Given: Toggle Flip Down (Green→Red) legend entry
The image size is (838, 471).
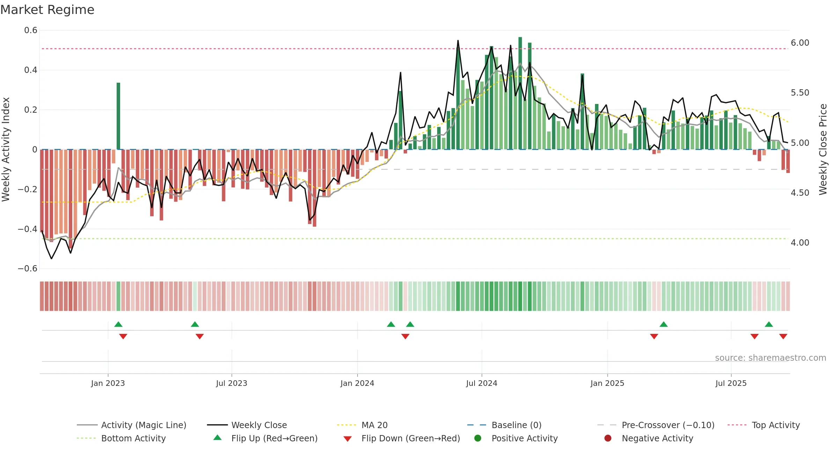Looking at the screenshot, I should point(402,438).
